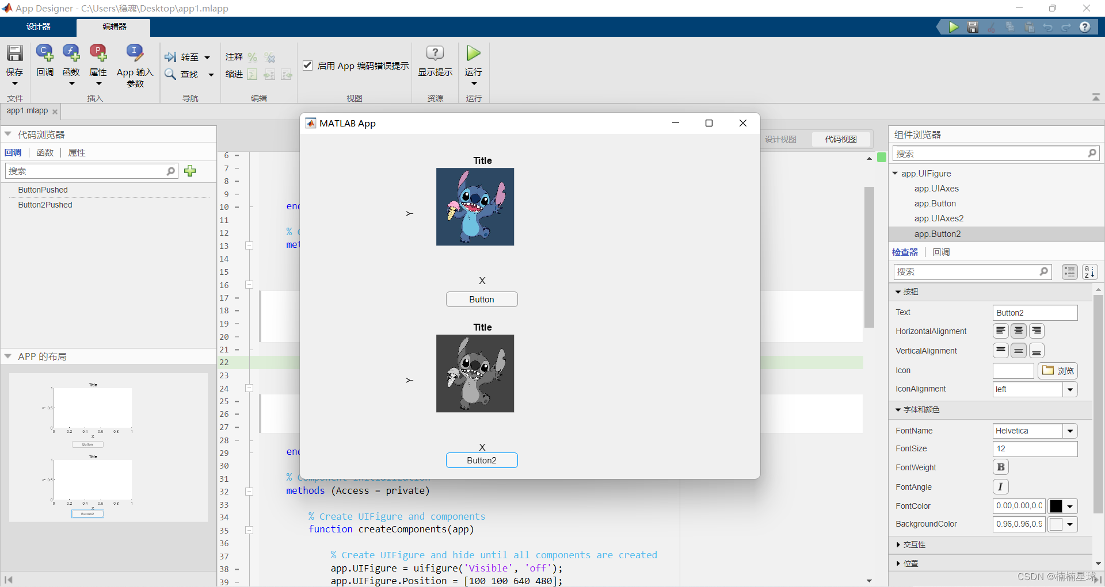
Task: Open the 函数 tab in code browser
Action: (x=45, y=152)
